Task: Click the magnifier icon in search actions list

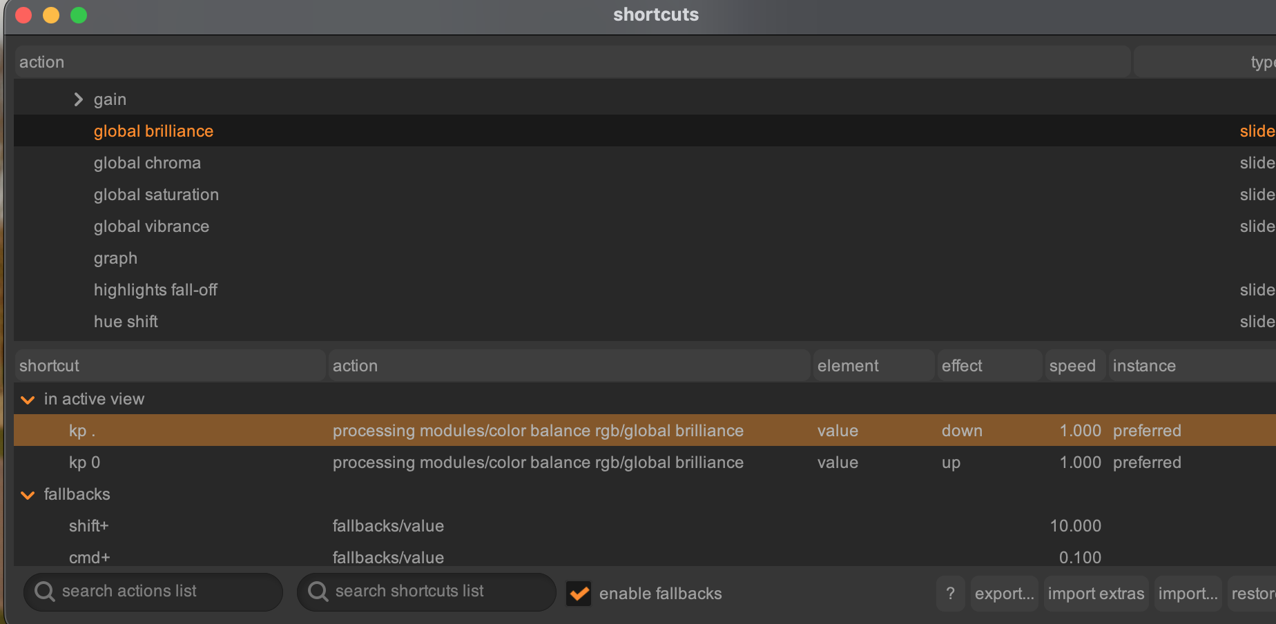Action: coord(44,591)
